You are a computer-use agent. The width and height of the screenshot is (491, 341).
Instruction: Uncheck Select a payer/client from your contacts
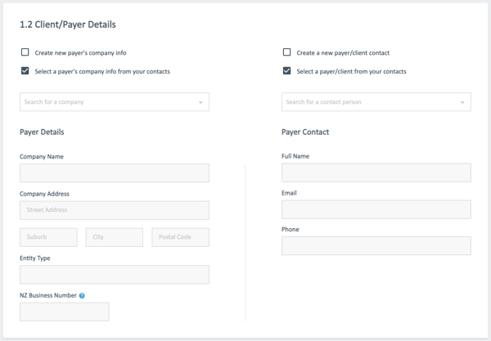[287, 71]
